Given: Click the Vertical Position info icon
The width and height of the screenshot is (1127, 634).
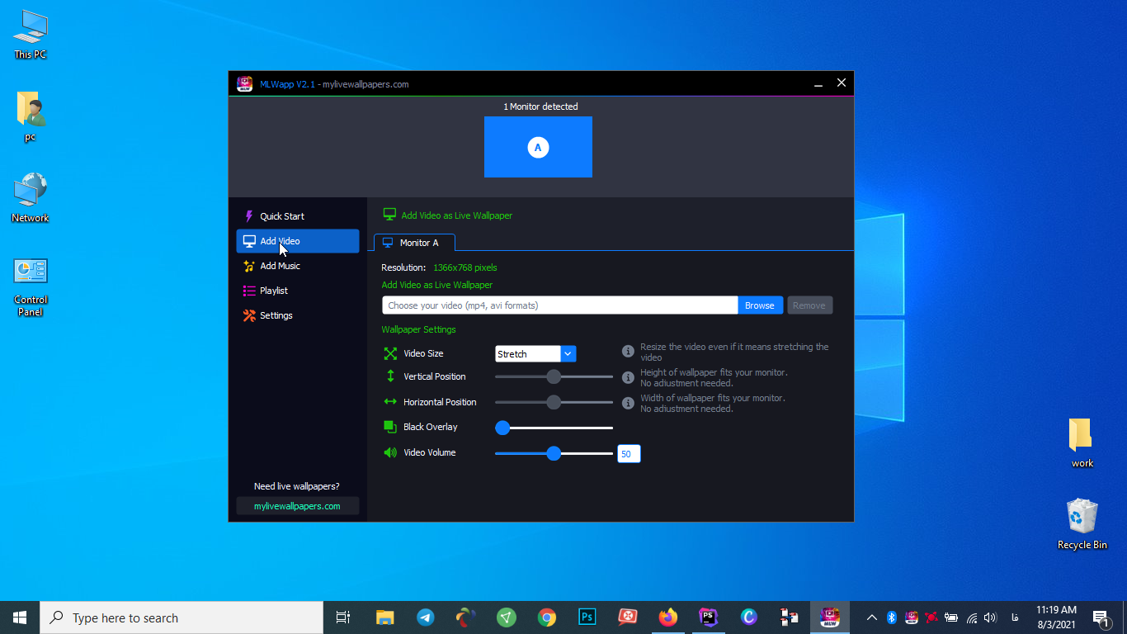Looking at the screenshot, I should [628, 377].
